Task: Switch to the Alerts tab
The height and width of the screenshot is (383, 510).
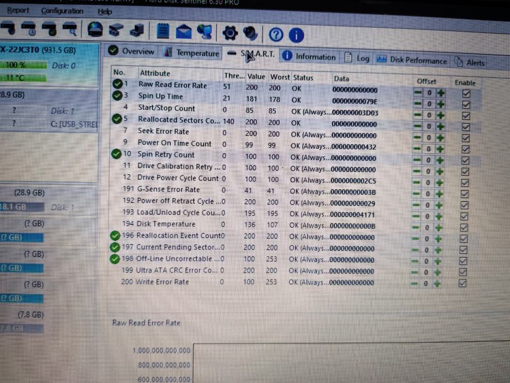Action: pyautogui.click(x=469, y=62)
